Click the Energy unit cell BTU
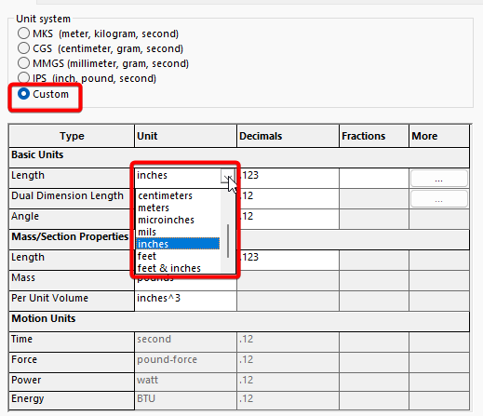Screen dimensions: 483x416 pos(185,400)
